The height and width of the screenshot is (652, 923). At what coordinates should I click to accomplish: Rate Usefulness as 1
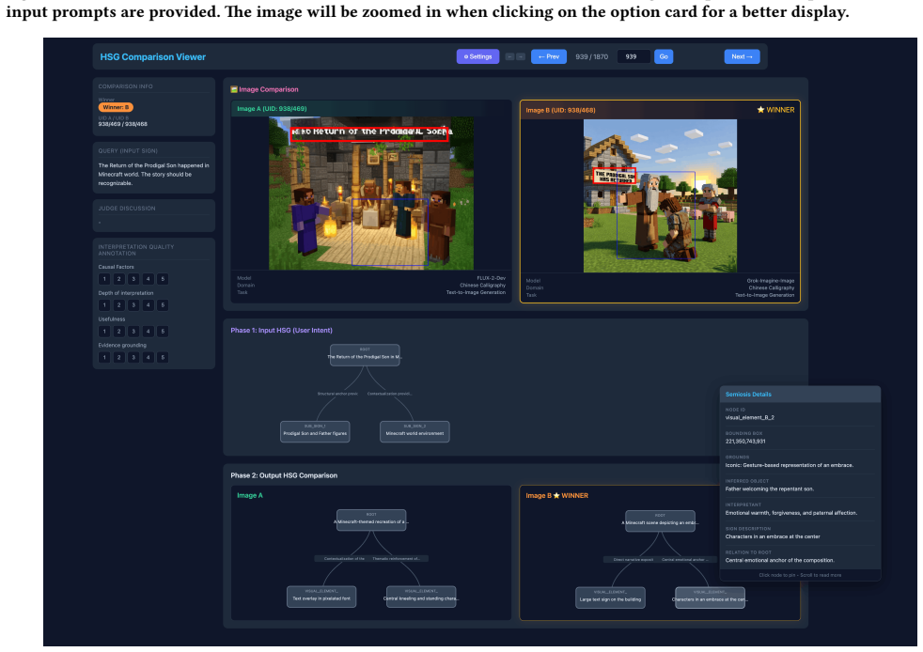104,332
